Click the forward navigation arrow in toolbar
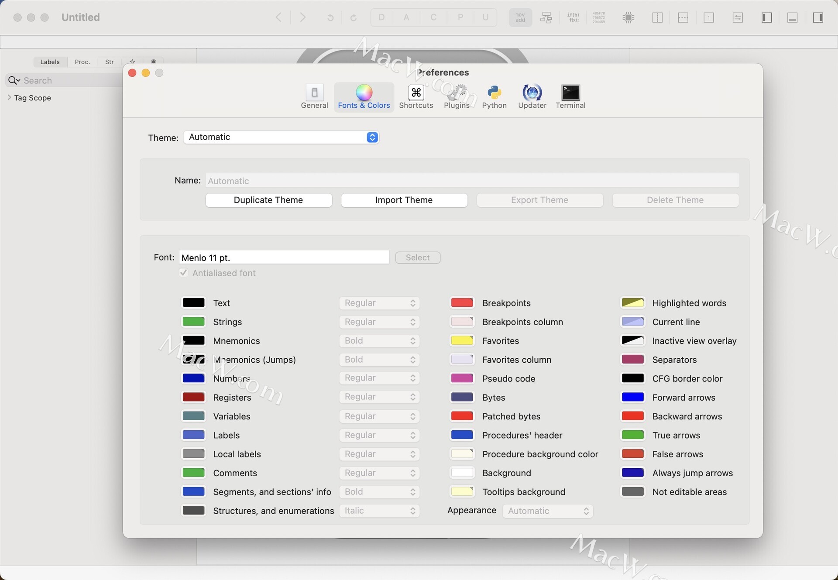This screenshot has width=838, height=580. coord(302,17)
